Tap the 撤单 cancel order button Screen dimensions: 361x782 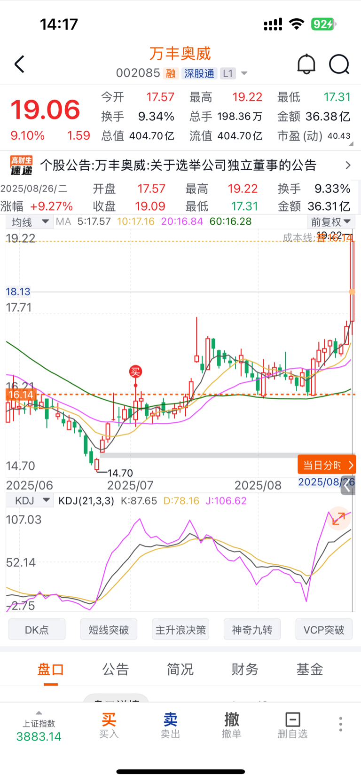coord(232,726)
